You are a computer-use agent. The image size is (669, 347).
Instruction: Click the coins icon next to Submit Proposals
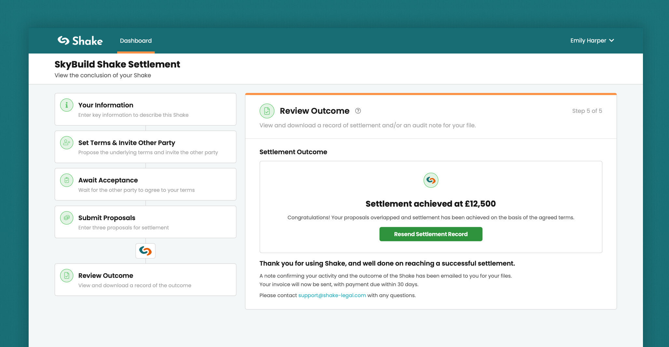tap(66, 218)
